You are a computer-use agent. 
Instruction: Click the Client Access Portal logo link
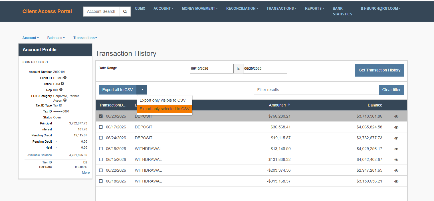(x=47, y=11)
